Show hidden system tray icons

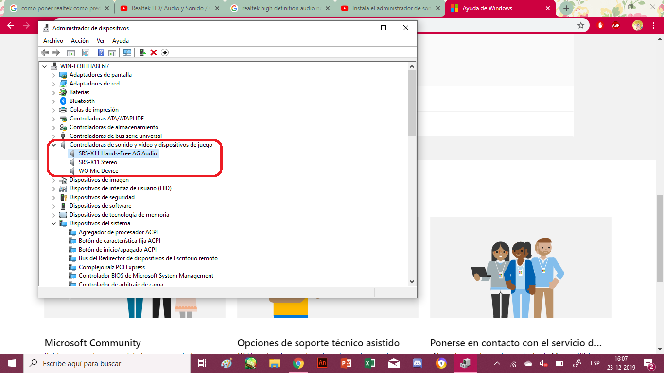point(497,363)
